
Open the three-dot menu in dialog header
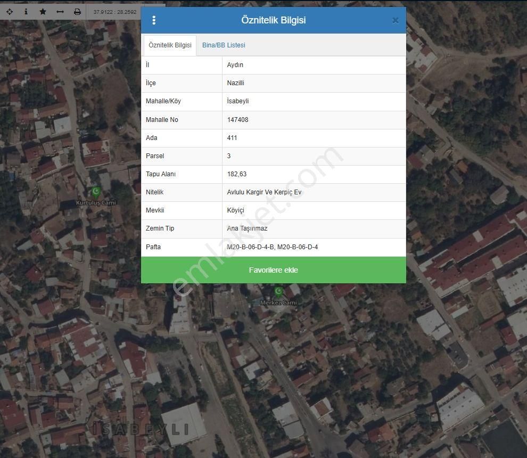coord(154,20)
